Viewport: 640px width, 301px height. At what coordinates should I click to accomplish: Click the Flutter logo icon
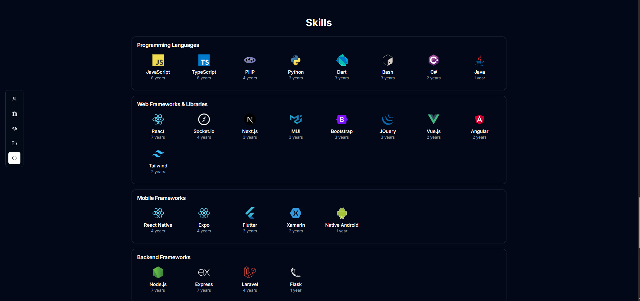click(x=250, y=213)
